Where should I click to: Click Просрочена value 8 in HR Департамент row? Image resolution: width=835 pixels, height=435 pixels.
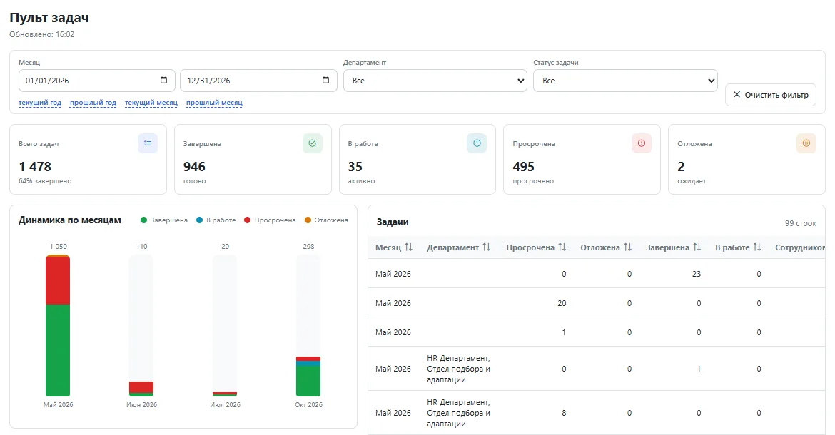[x=564, y=413]
